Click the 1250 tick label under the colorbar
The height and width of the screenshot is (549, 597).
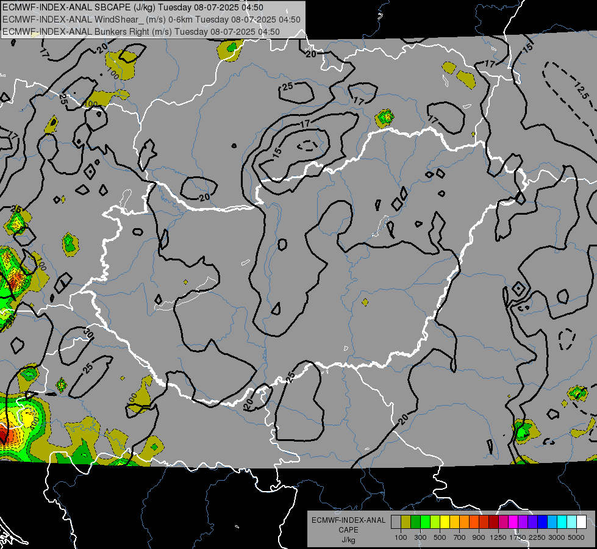pos(498,537)
